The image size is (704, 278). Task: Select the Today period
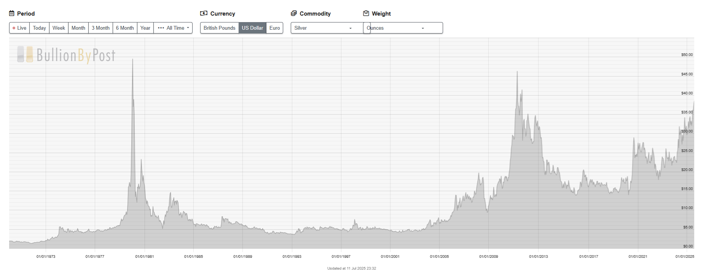coord(40,28)
